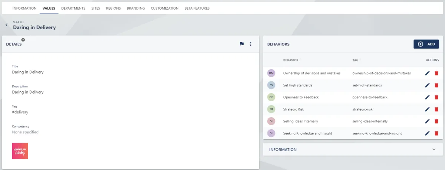The width and height of the screenshot is (445, 170).
Task: Edit the Ownership of decisions and mistakes behavior
Action: pos(427,73)
